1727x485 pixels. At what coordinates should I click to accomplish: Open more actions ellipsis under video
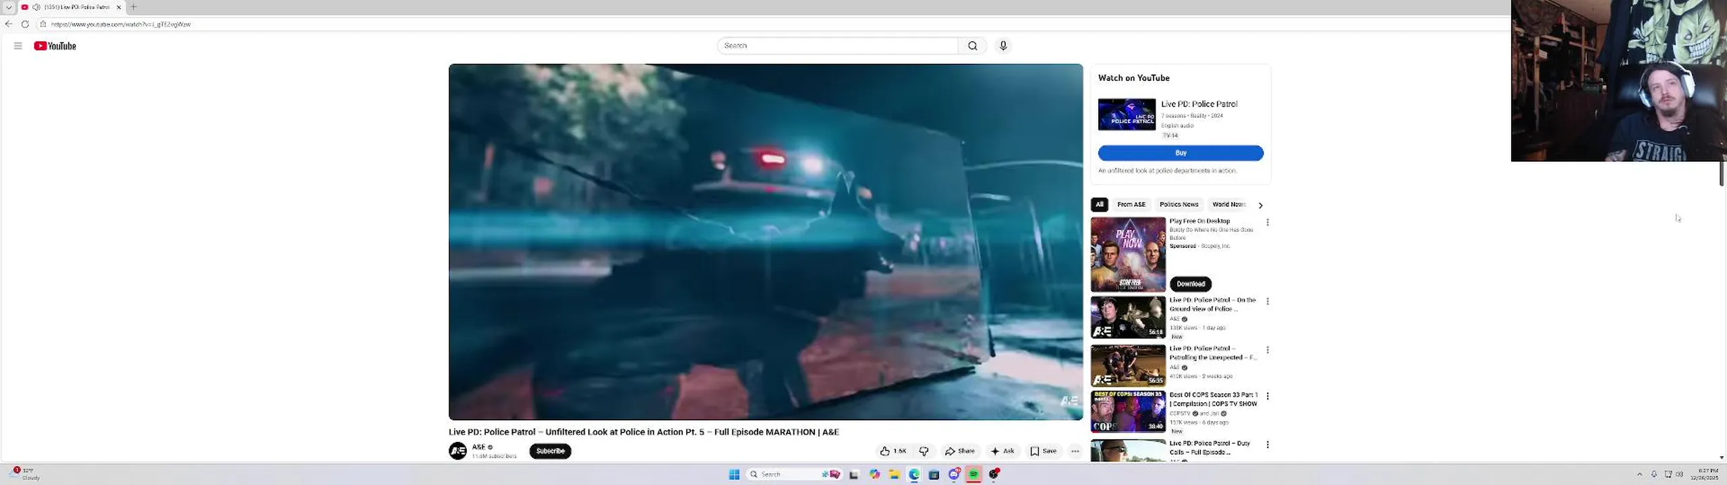(x=1075, y=451)
